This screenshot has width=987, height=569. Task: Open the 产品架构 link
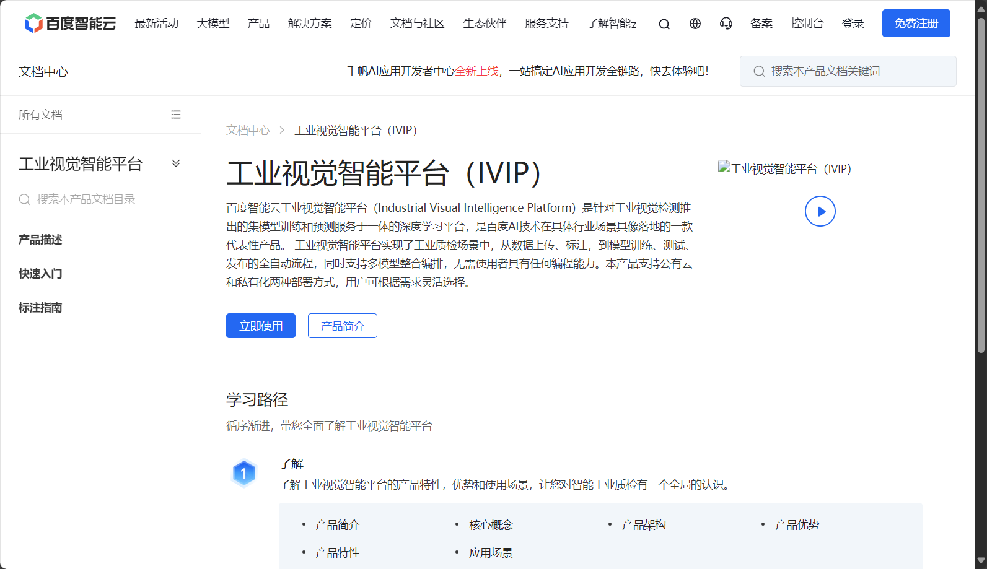point(644,525)
